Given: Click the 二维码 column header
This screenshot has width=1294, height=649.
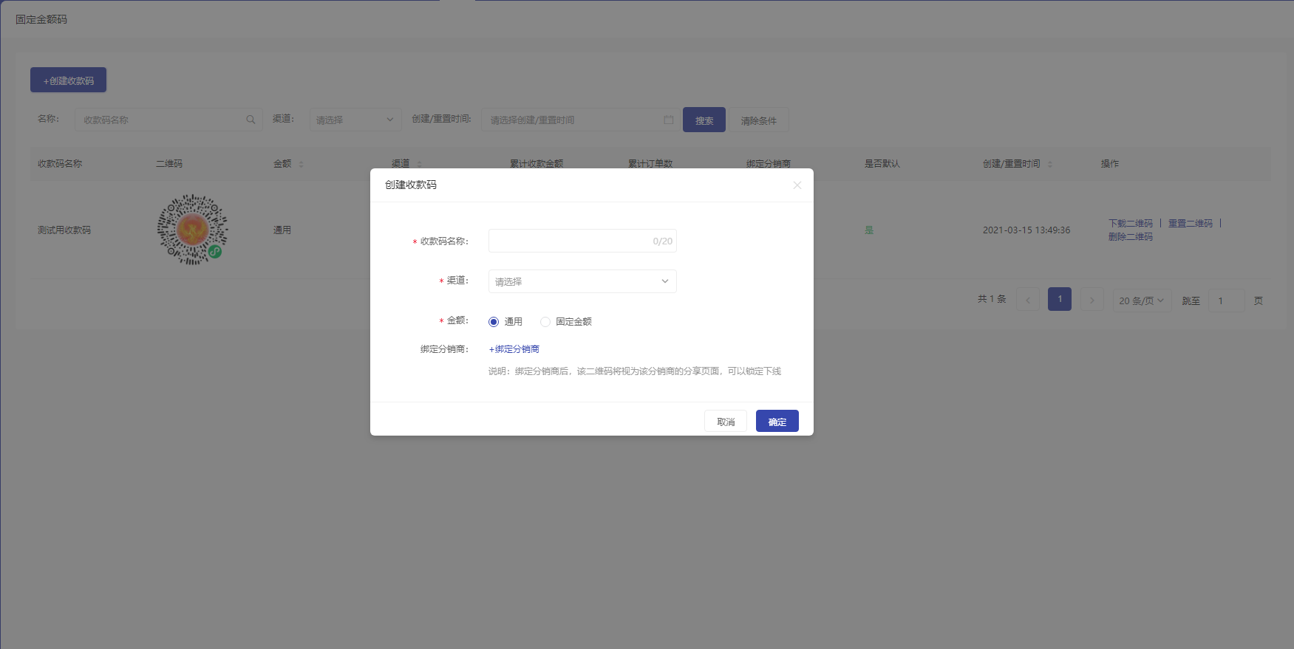Looking at the screenshot, I should pyautogui.click(x=169, y=164).
